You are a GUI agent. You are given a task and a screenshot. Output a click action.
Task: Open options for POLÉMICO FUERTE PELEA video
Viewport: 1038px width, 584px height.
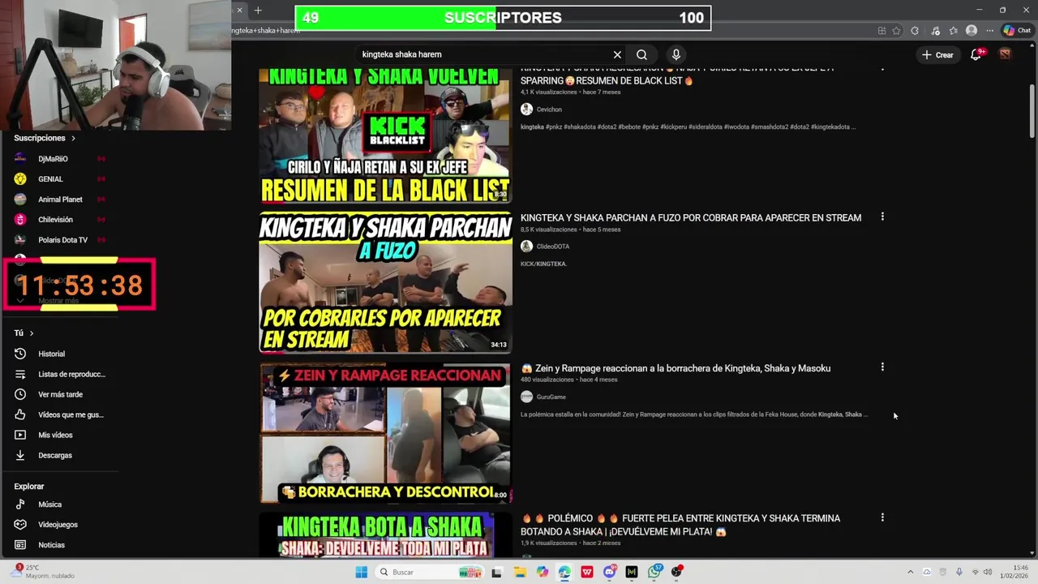882,517
